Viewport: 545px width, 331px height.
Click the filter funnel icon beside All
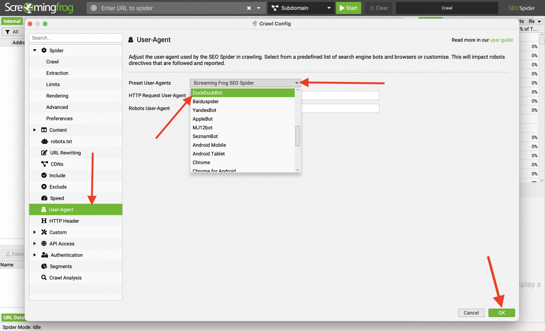coord(7,32)
